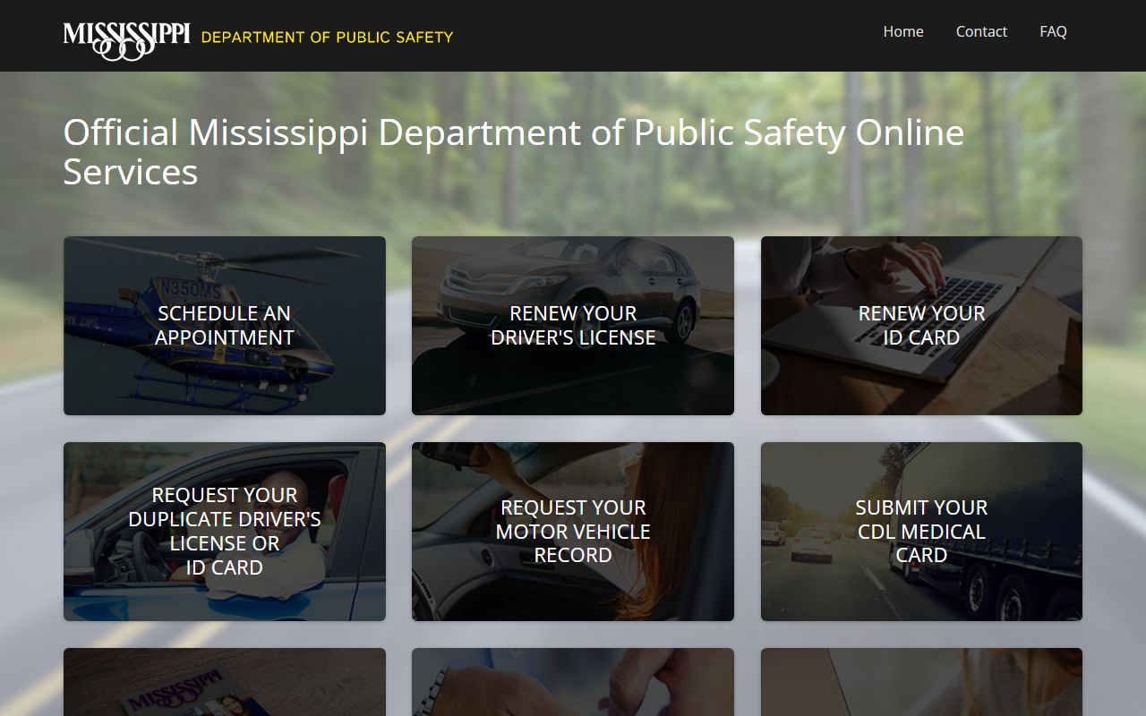Open Submit Your CDL Medical Card tile
Viewport: 1146px width, 716px height.
coord(921,532)
